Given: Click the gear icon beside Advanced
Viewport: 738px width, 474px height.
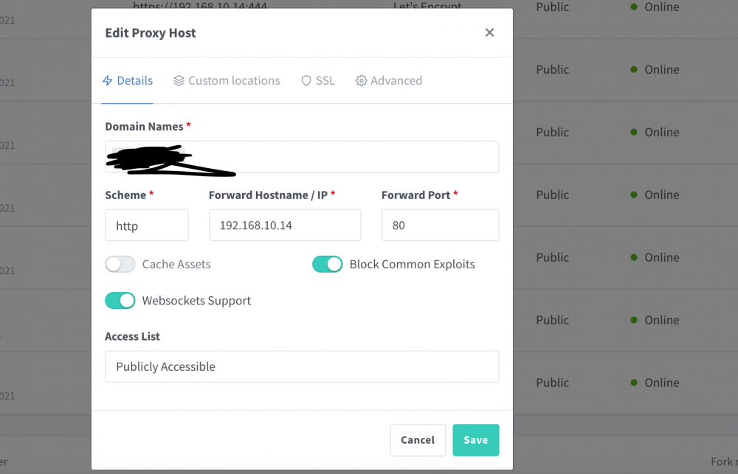Looking at the screenshot, I should pyautogui.click(x=361, y=81).
